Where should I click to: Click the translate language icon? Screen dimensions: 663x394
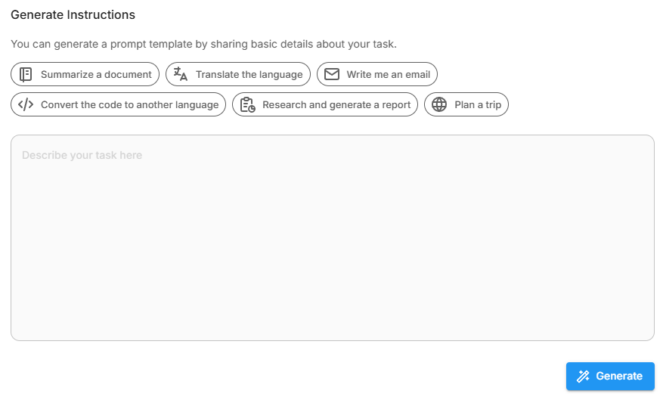click(x=180, y=74)
